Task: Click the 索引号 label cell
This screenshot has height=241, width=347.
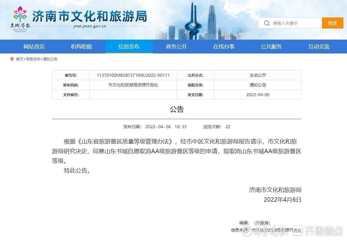Action: 71,75
